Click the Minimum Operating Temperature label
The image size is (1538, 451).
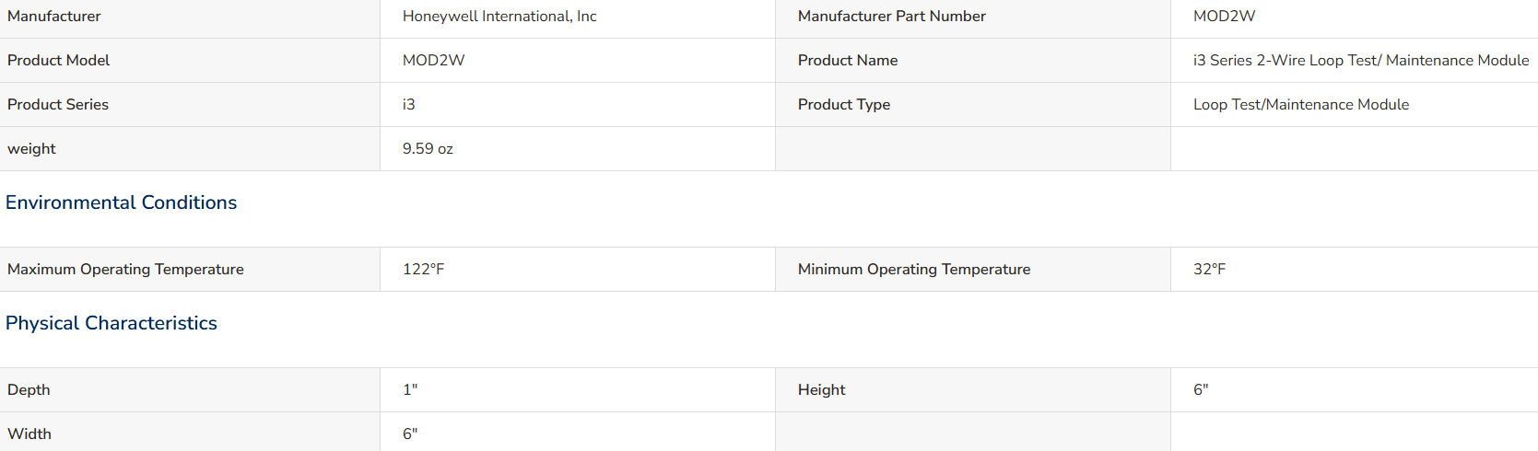coord(914,270)
